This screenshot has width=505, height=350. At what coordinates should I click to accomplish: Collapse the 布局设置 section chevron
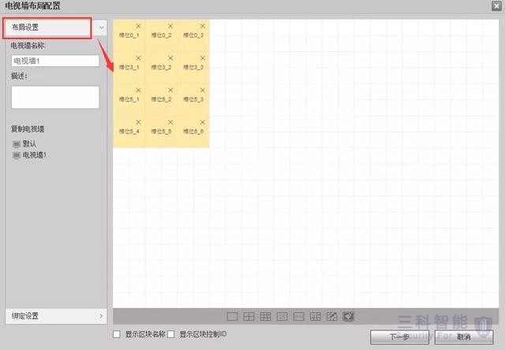tap(101, 28)
